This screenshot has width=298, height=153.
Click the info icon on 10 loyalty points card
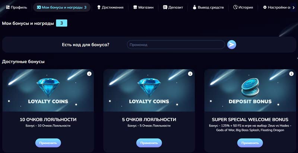coord(89,74)
